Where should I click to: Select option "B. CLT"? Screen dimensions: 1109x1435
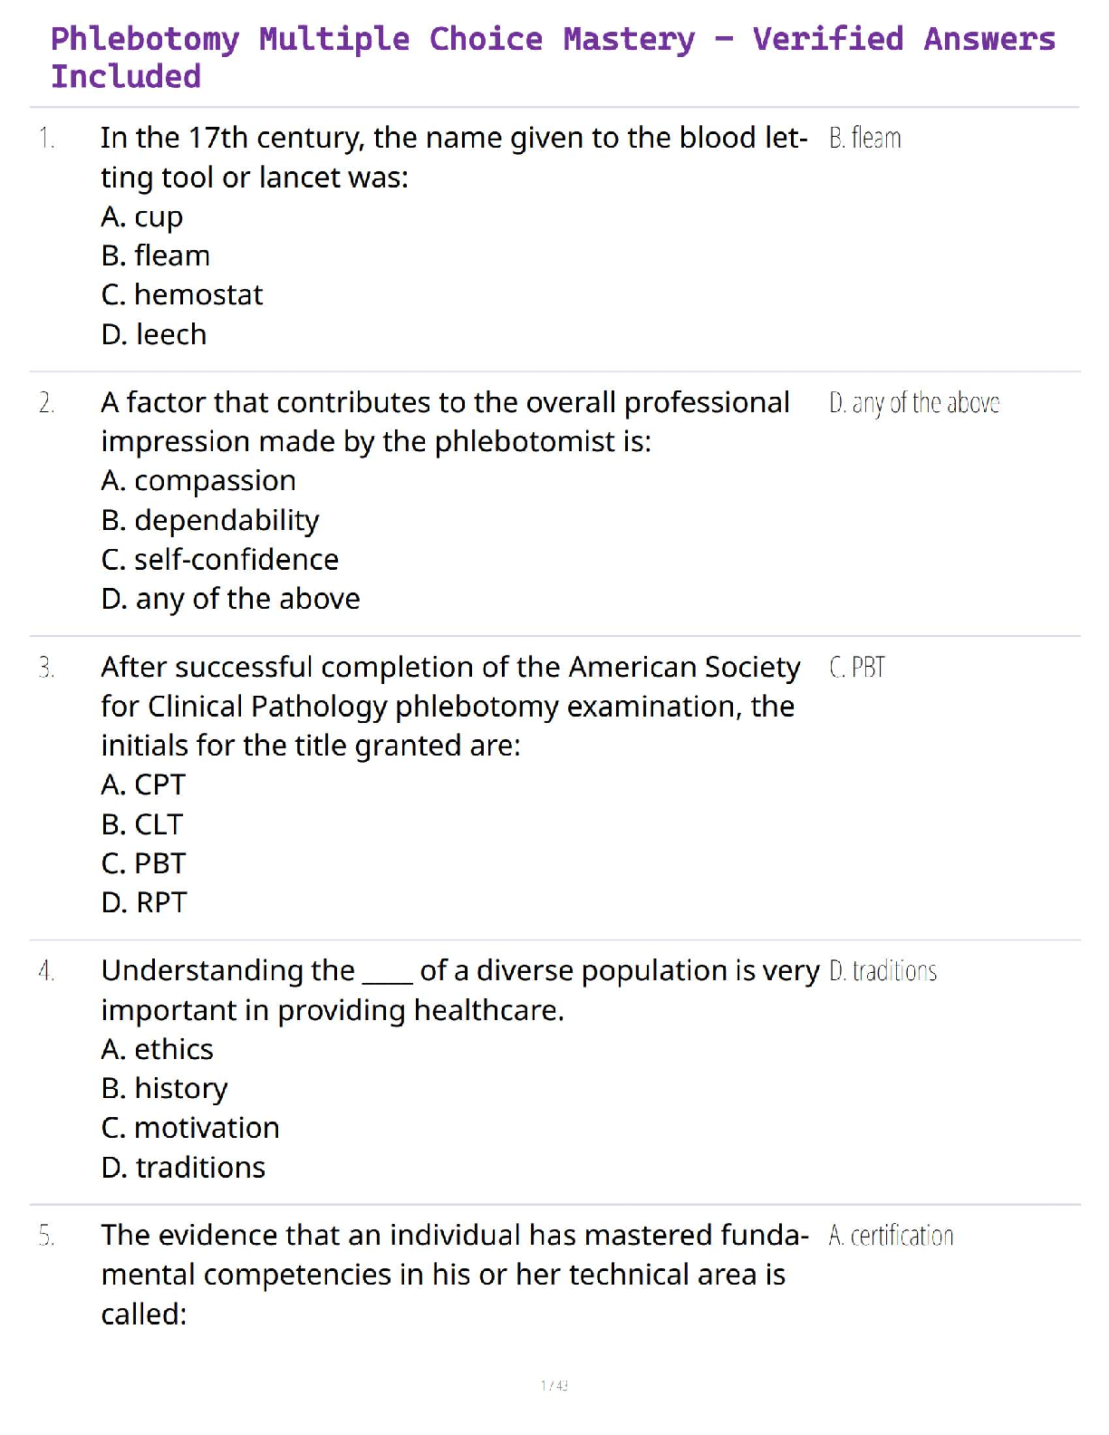(142, 825)
